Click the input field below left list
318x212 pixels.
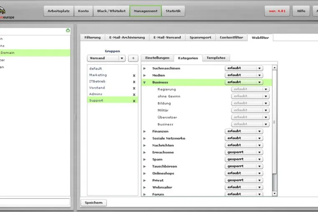pyautogui.click(x=35, y=202)
